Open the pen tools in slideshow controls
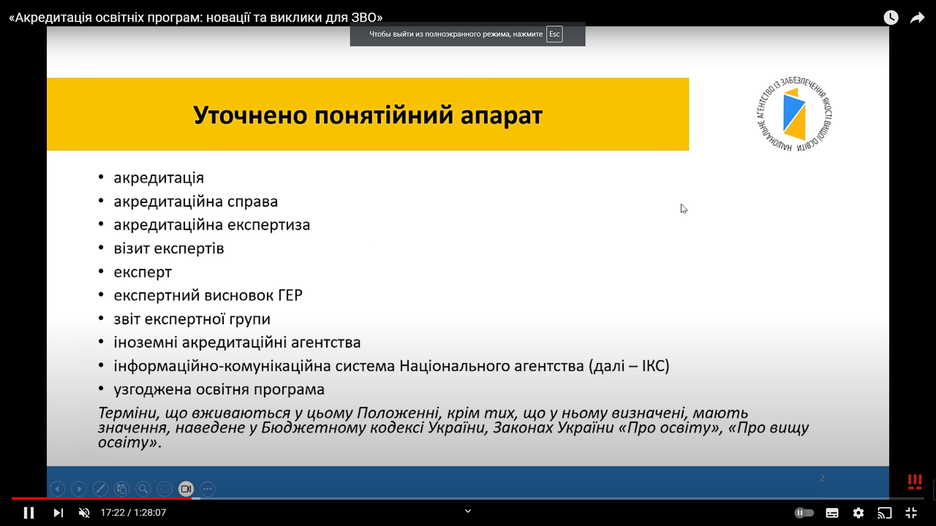Image resolution: width=936 pixels, height=526 pixels. [x=100, y=488]
